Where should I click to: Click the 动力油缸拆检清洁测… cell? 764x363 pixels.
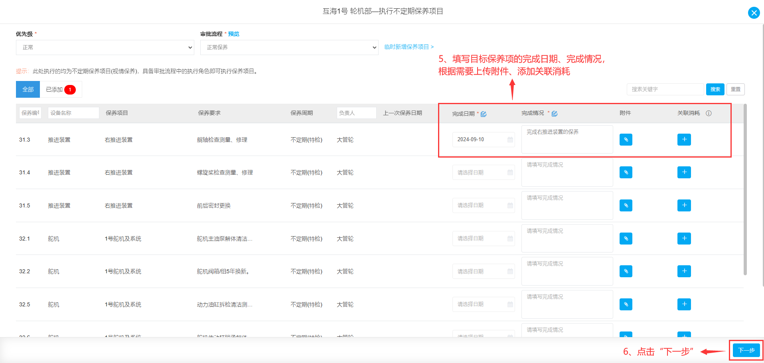(224, 304)
